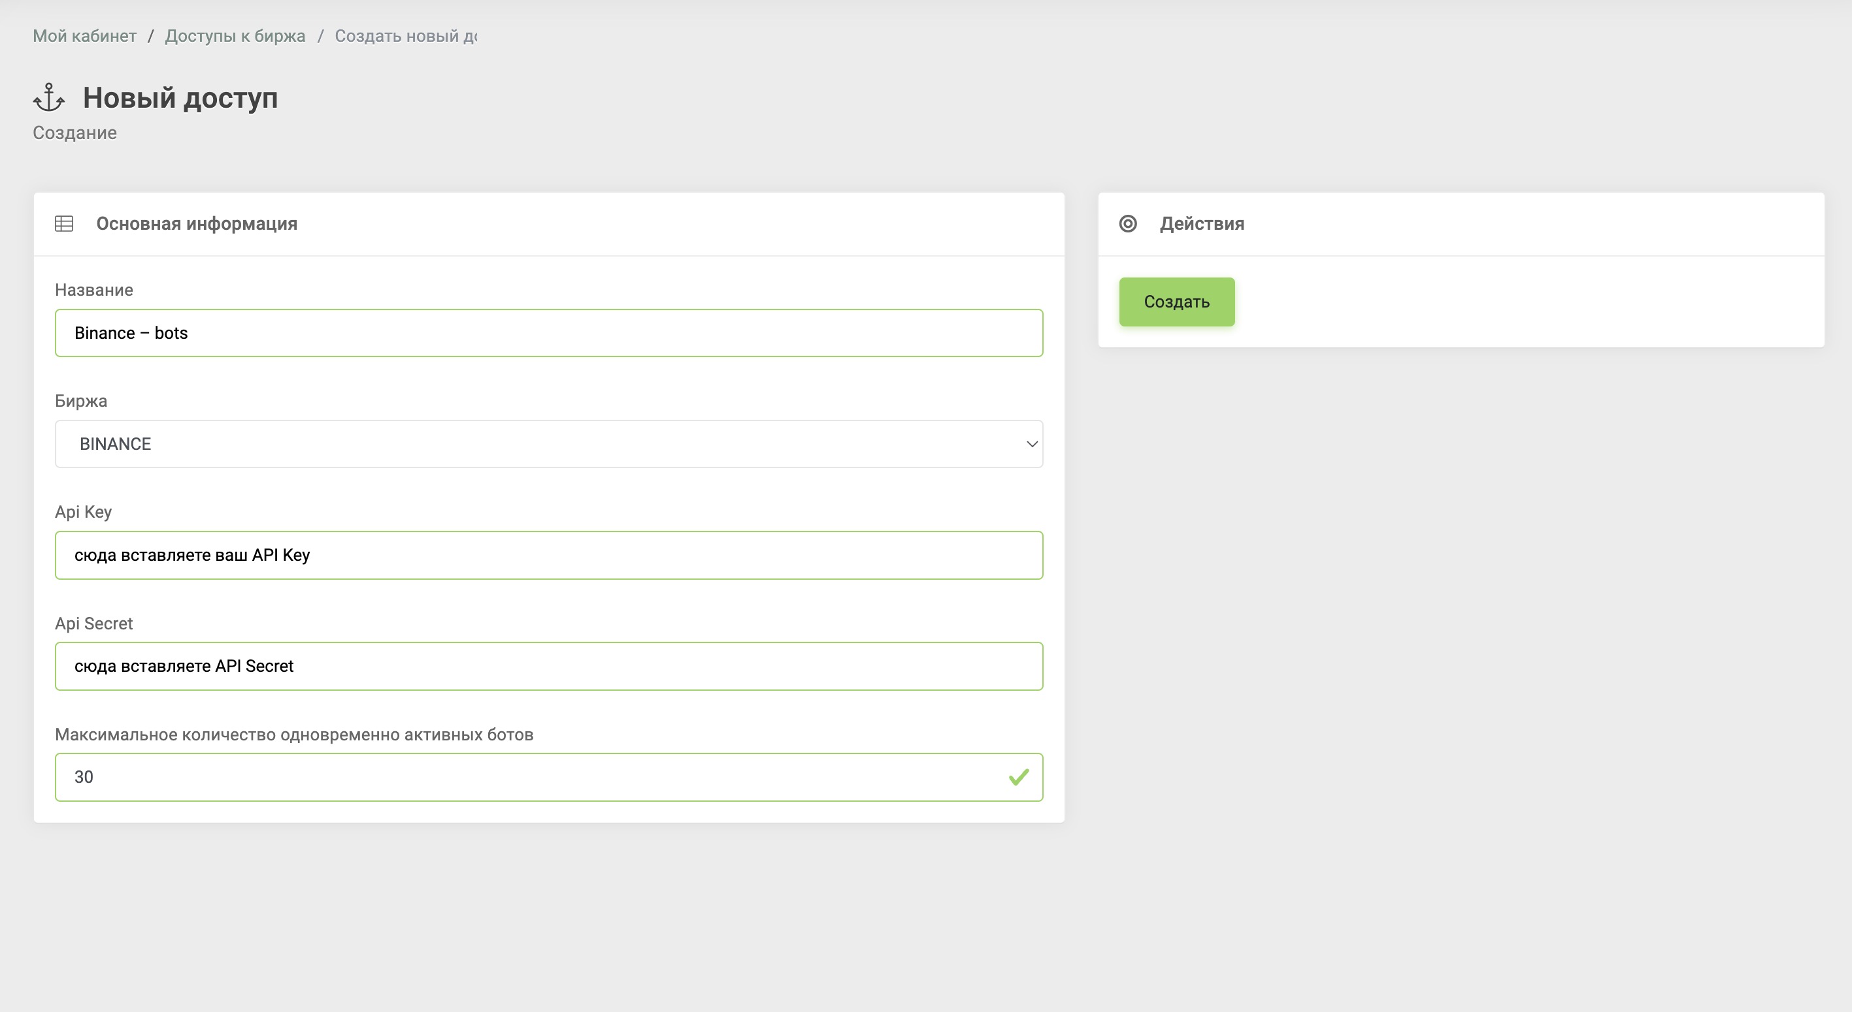The width and height of the screenshot is (1852, 1012).
Task: Click the Создать новый breadcrumb item
Action: (x=406, y=36)
